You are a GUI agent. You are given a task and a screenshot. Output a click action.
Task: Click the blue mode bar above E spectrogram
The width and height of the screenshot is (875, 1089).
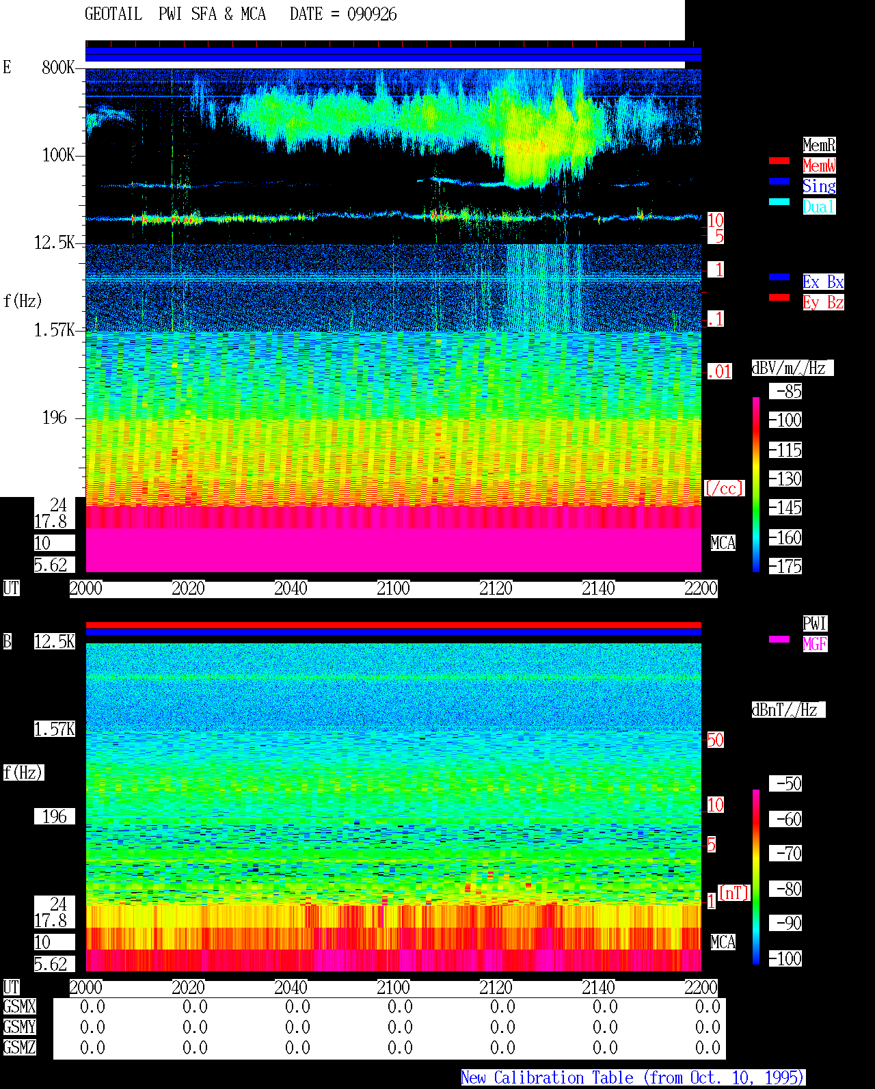(393, 55)
